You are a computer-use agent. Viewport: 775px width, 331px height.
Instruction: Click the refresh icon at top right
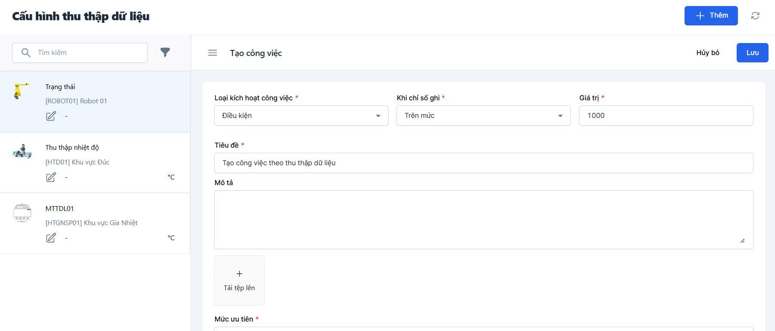pyautogui.click(x=755, y=16)
